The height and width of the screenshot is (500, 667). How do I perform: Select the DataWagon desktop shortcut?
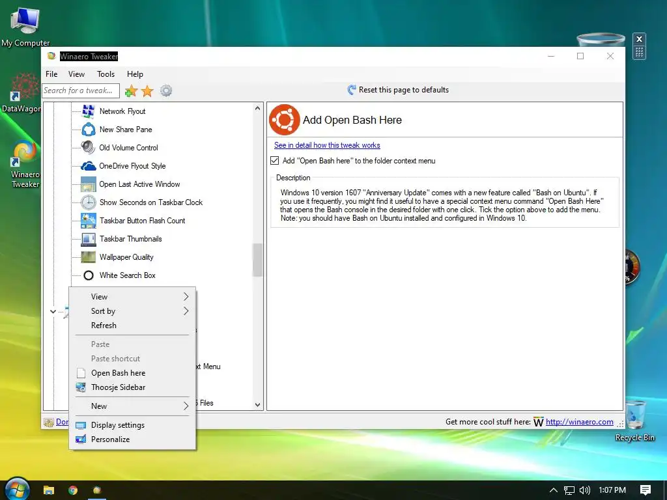click(25, 87)
